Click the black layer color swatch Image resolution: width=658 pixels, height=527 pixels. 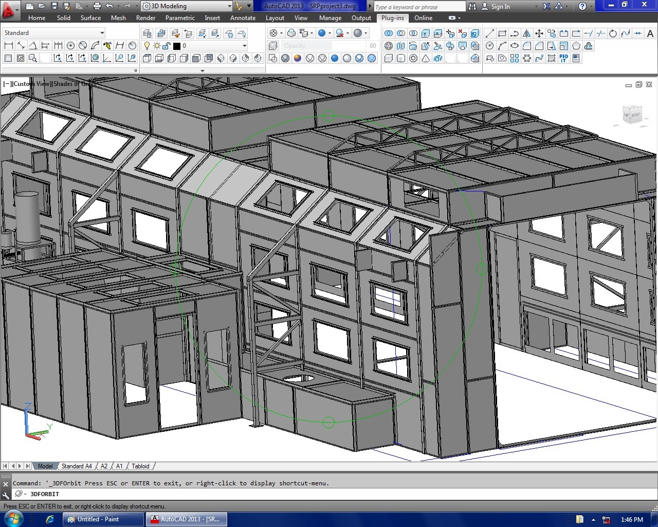(x=177, y=46)
